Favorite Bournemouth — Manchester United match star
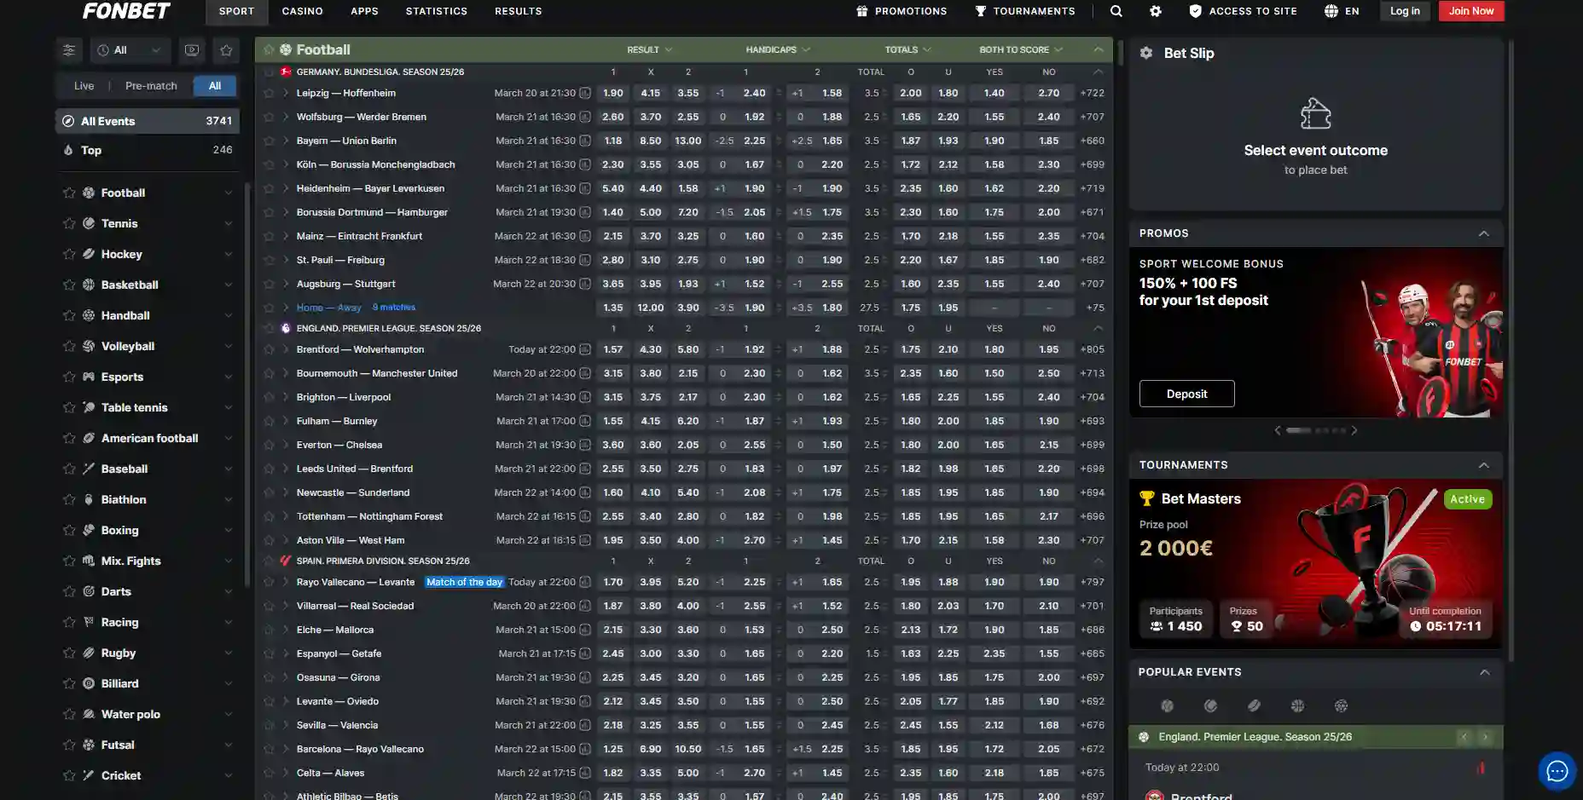Image resolution: width=1583 pixels, height=800 pixels. tap(269, 373)
